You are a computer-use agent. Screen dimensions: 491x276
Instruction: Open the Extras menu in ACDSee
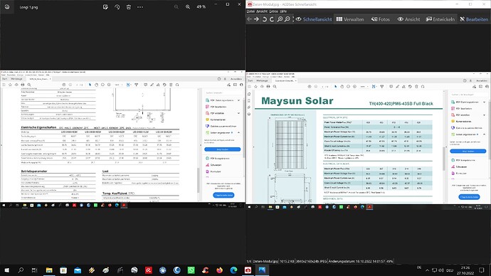pyautogui.click(x=274, y=11)
